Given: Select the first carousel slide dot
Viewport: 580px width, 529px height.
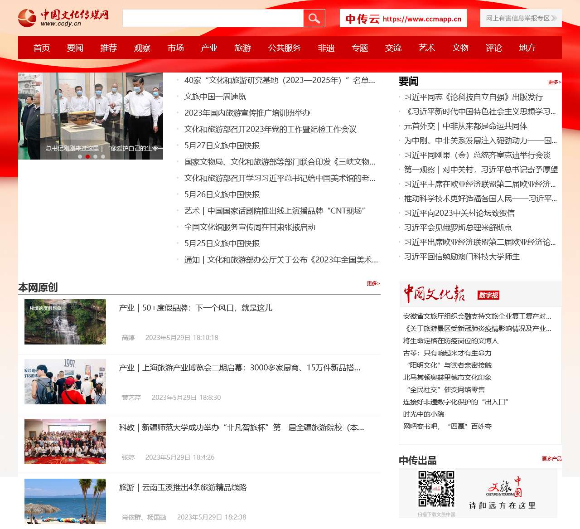Looking at the screenshot, I should (80, 157).
